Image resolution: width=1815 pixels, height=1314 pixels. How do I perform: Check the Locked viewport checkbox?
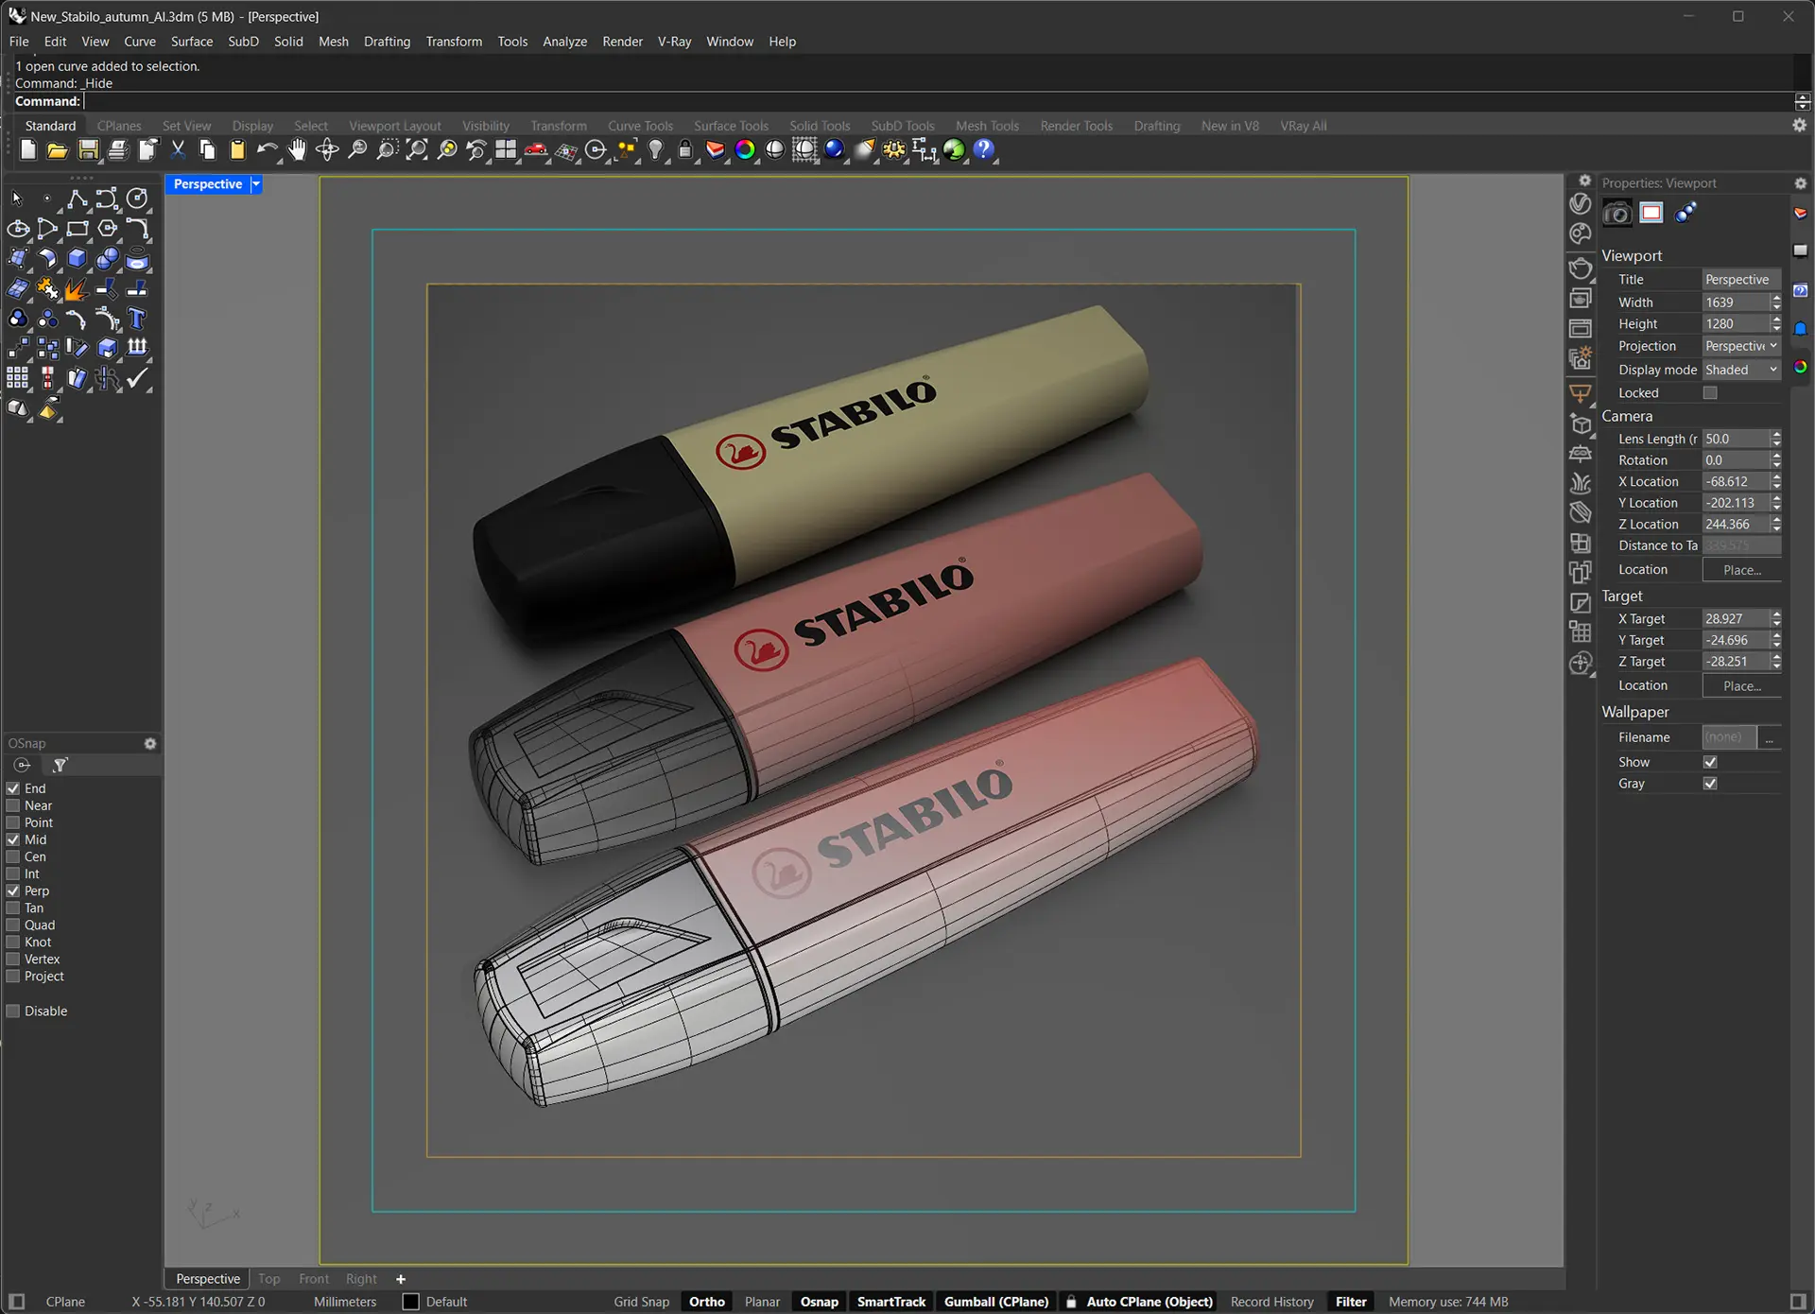[x=1710, y=393]
